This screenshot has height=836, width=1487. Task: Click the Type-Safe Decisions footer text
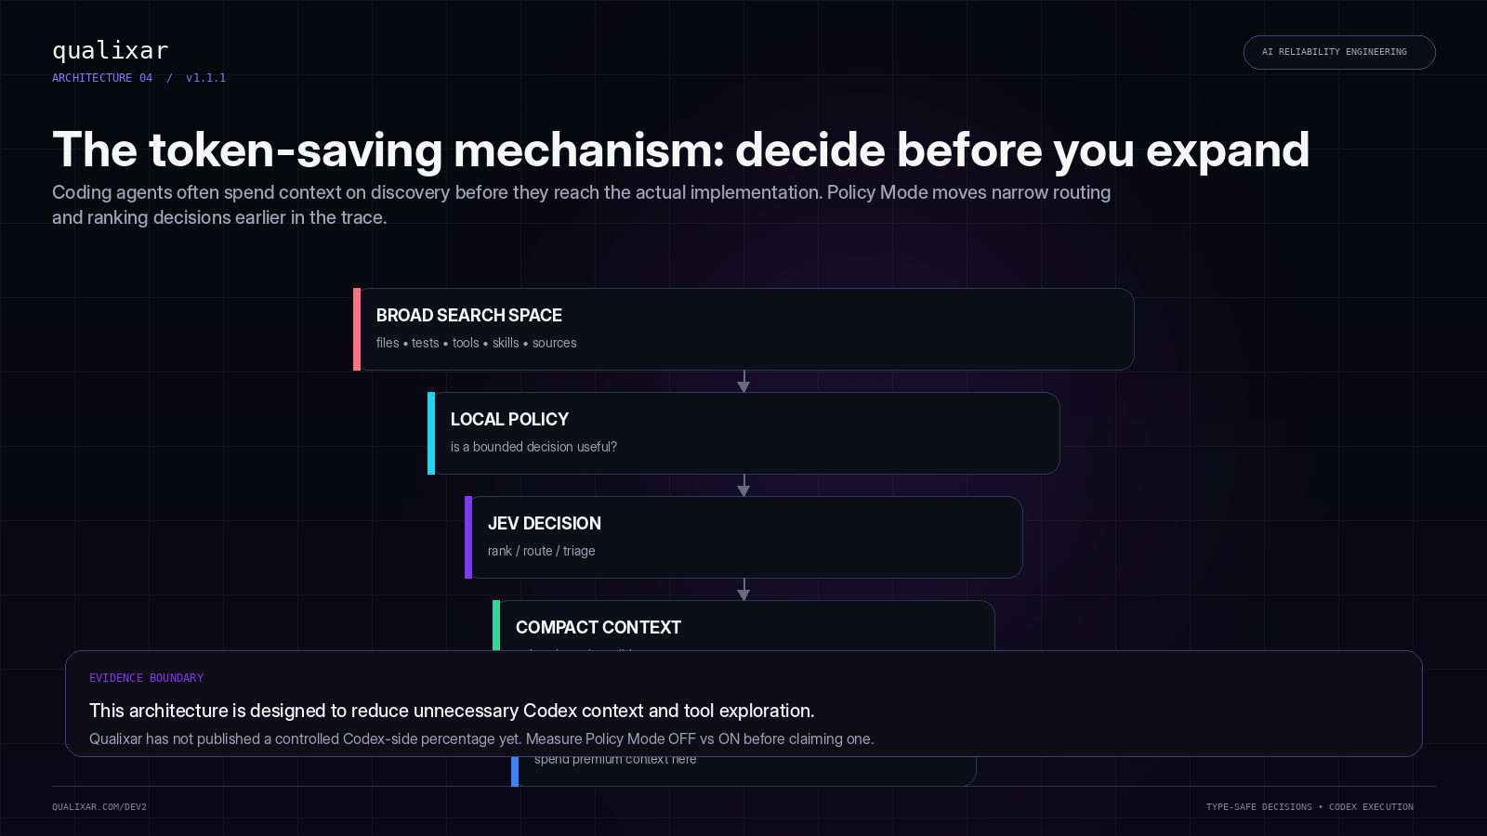(1258, 807)
